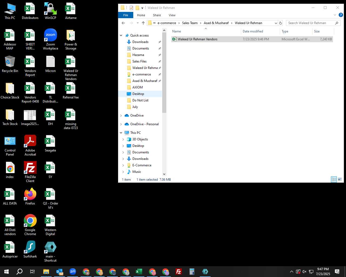Launch FileZilla Client from desktop
The image size is (346, 277).
point(30,172)
